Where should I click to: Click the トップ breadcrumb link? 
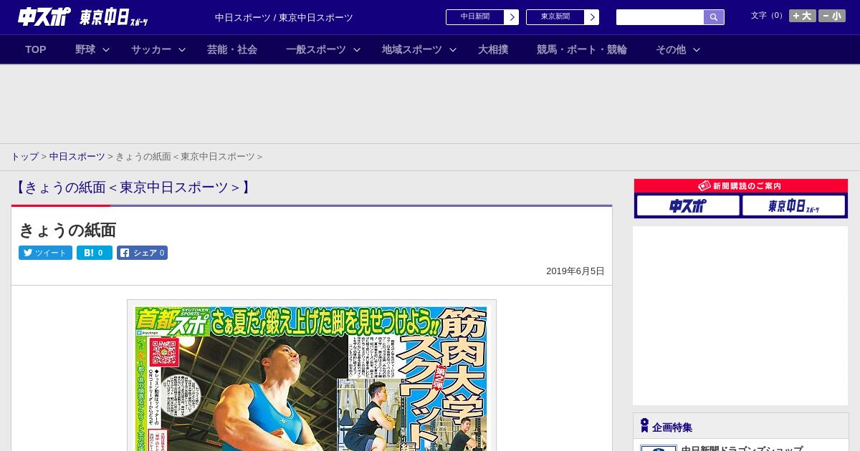click(24, 157)
